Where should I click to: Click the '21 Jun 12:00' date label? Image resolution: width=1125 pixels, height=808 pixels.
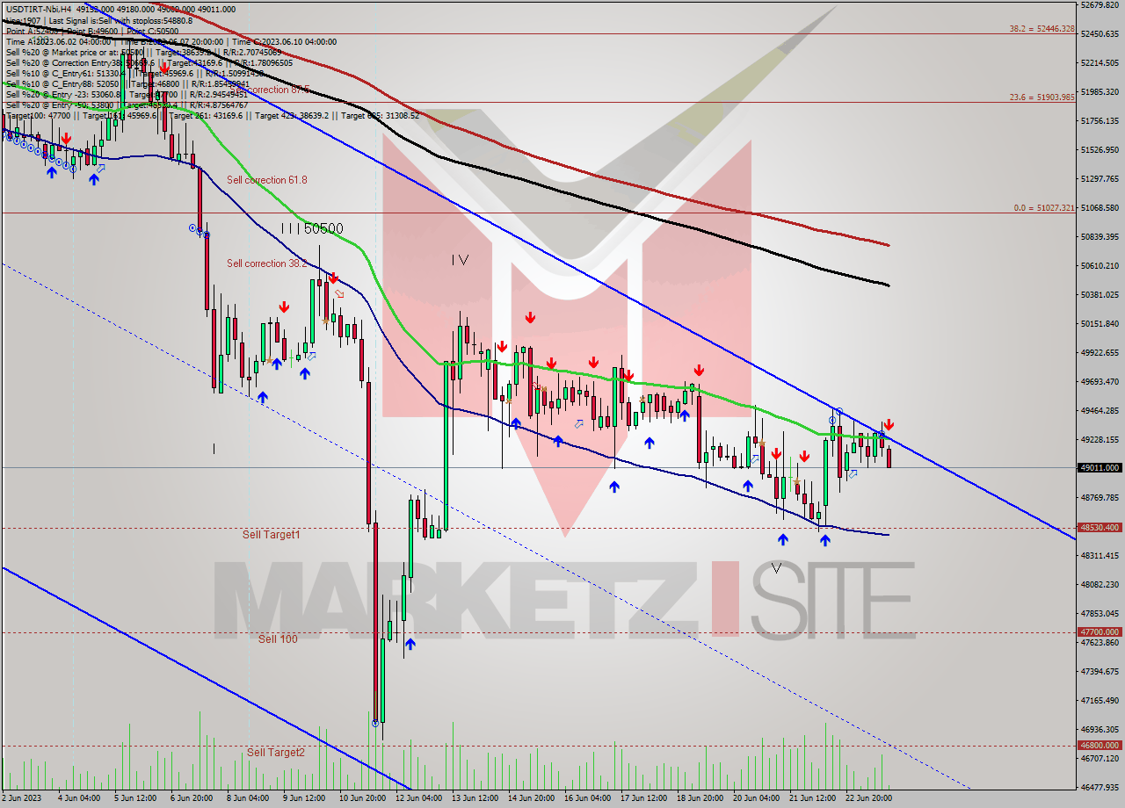814,798
